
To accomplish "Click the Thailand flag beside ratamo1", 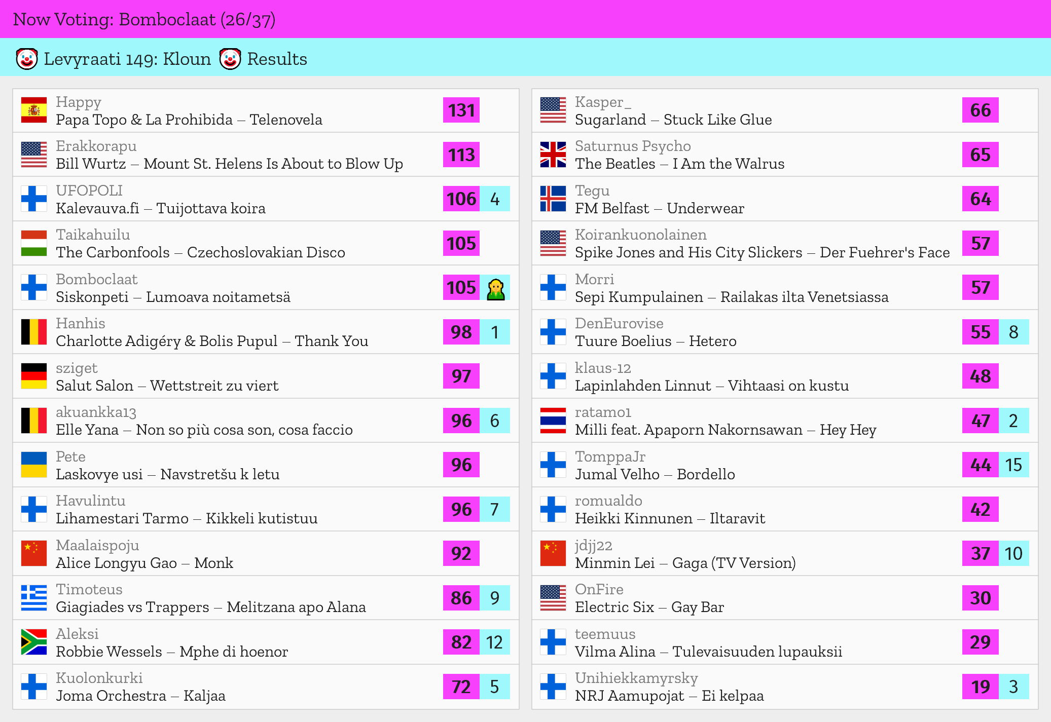I will [x=553, y=421].
